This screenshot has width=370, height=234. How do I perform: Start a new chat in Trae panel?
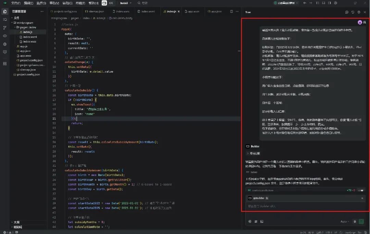tap(347, 12)
